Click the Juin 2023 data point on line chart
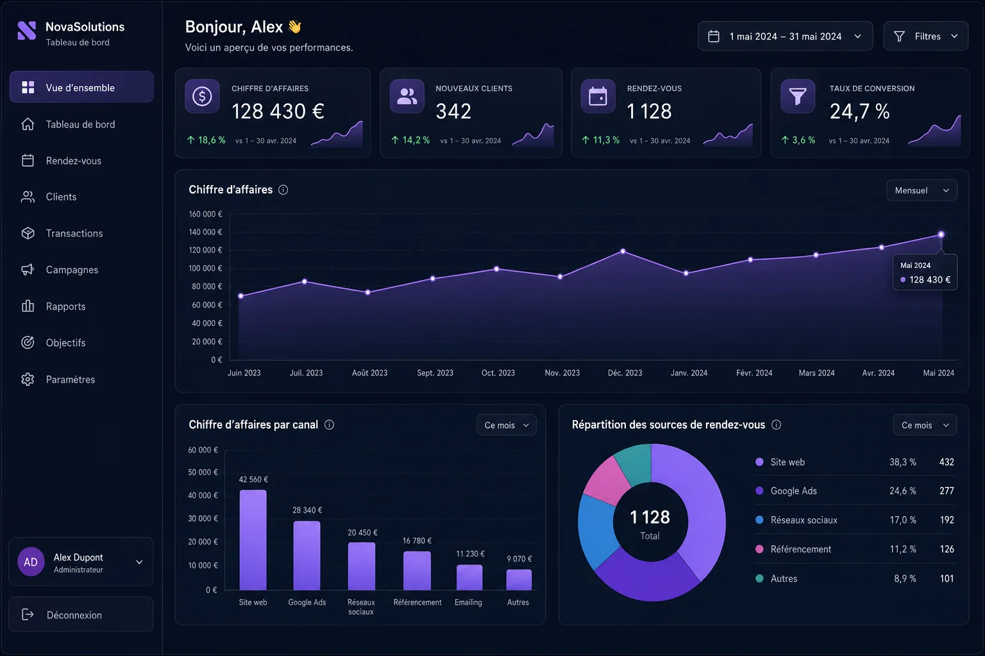This screenshot has width=985, height=656. point(240,296)
